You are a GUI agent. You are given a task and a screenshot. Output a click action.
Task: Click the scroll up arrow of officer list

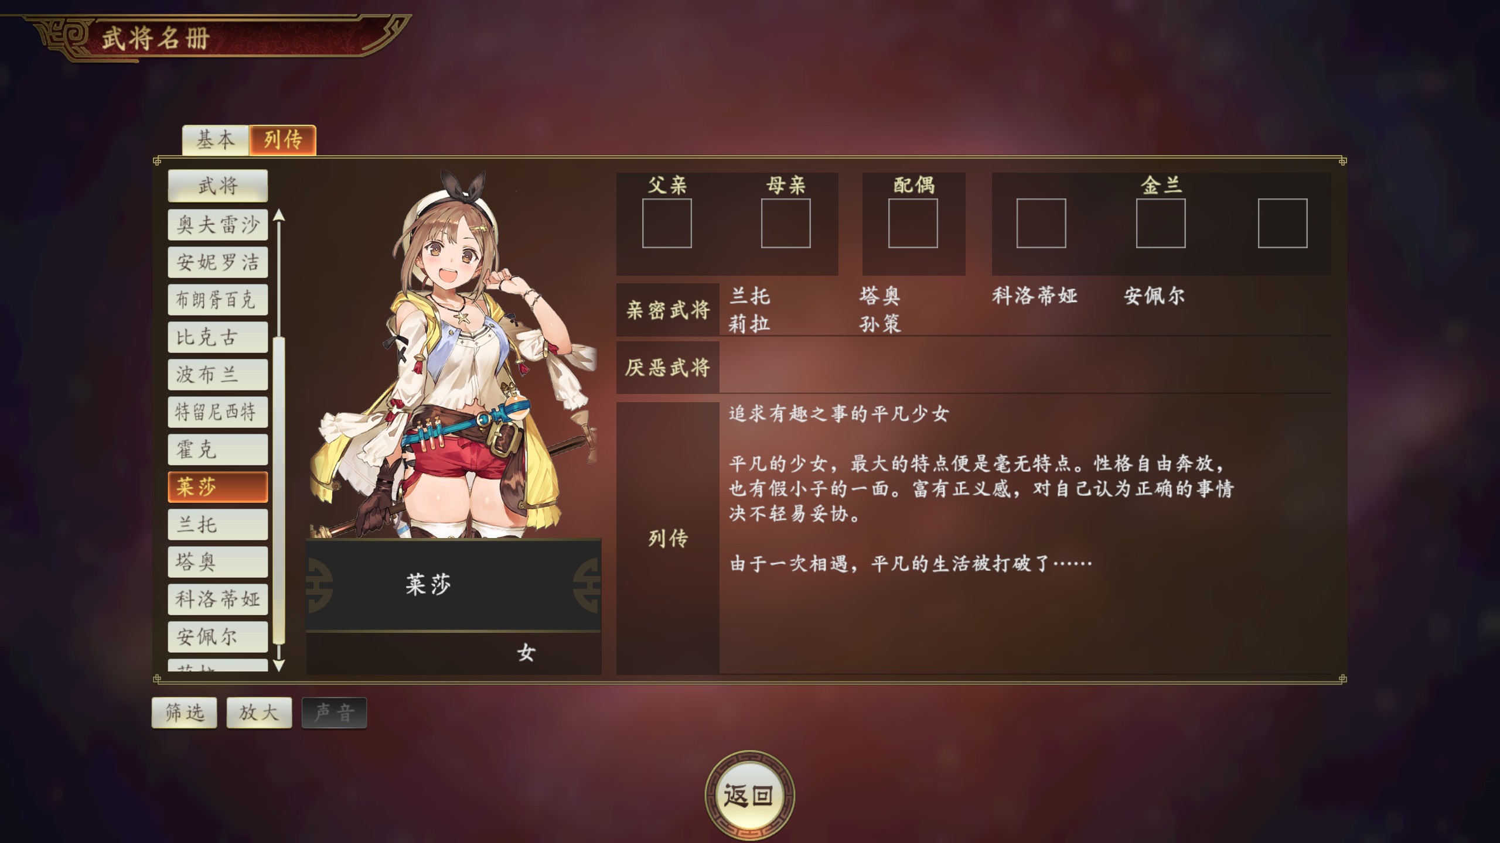[x=279, y=215]
